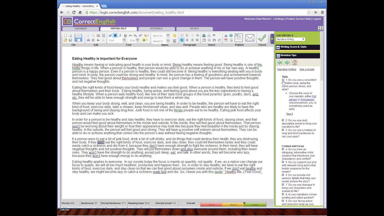Toggle Superscript formatting
This screenshot has height=216, width=384.
140,35
